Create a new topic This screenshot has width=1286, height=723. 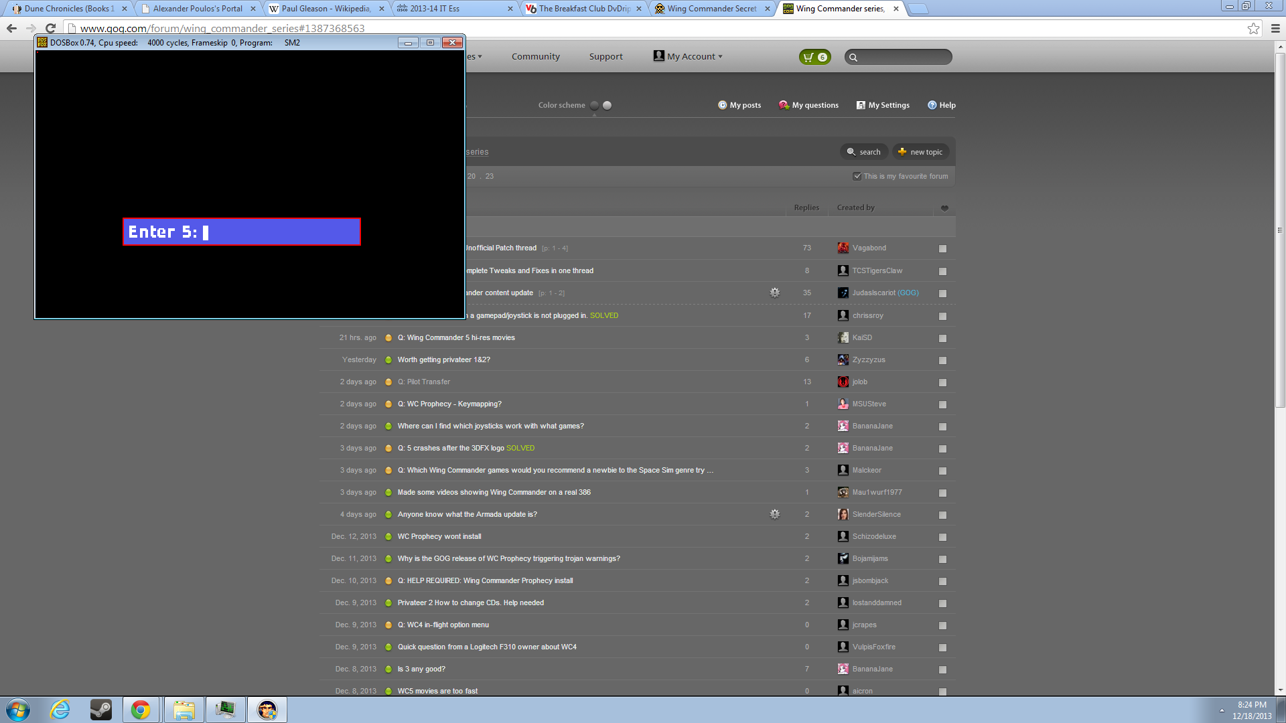tap(920, 152)
